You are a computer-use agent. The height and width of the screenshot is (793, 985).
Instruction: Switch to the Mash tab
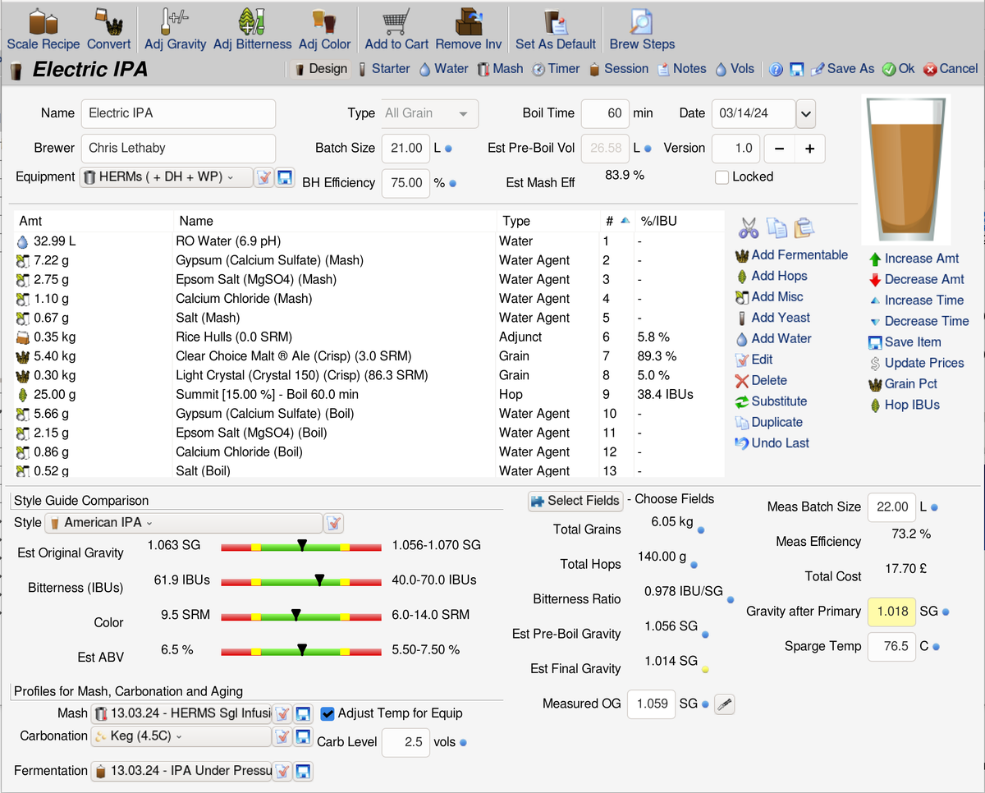coord(500,69)
